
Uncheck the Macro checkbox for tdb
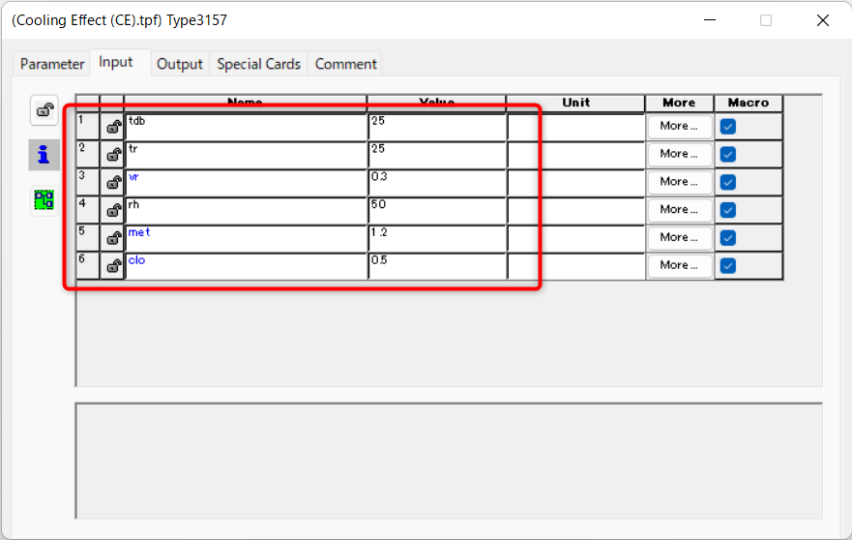[728, 127]
